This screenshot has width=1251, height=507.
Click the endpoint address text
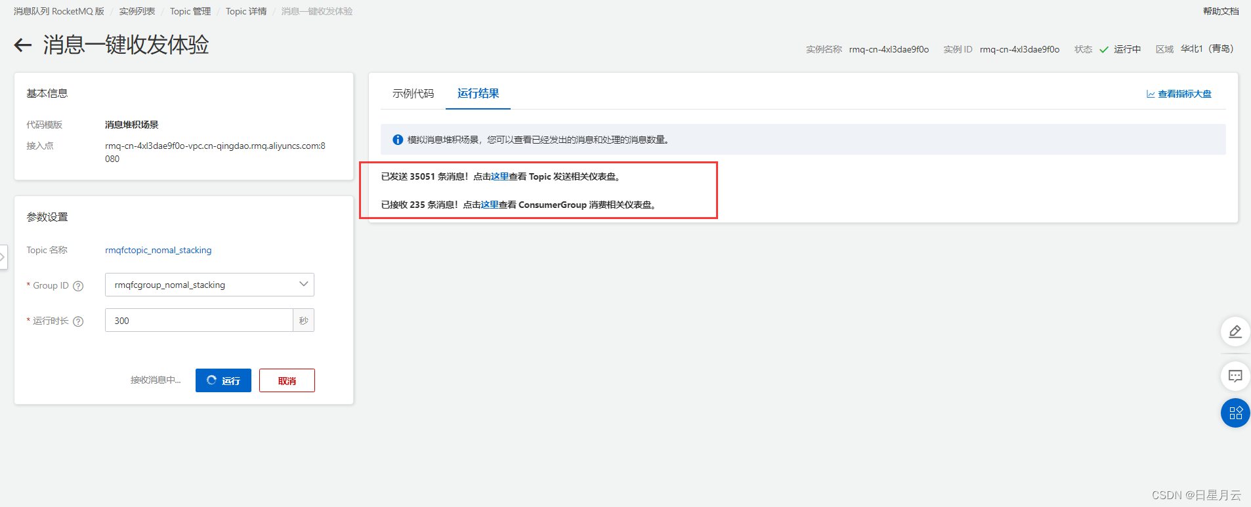[215, 152]
